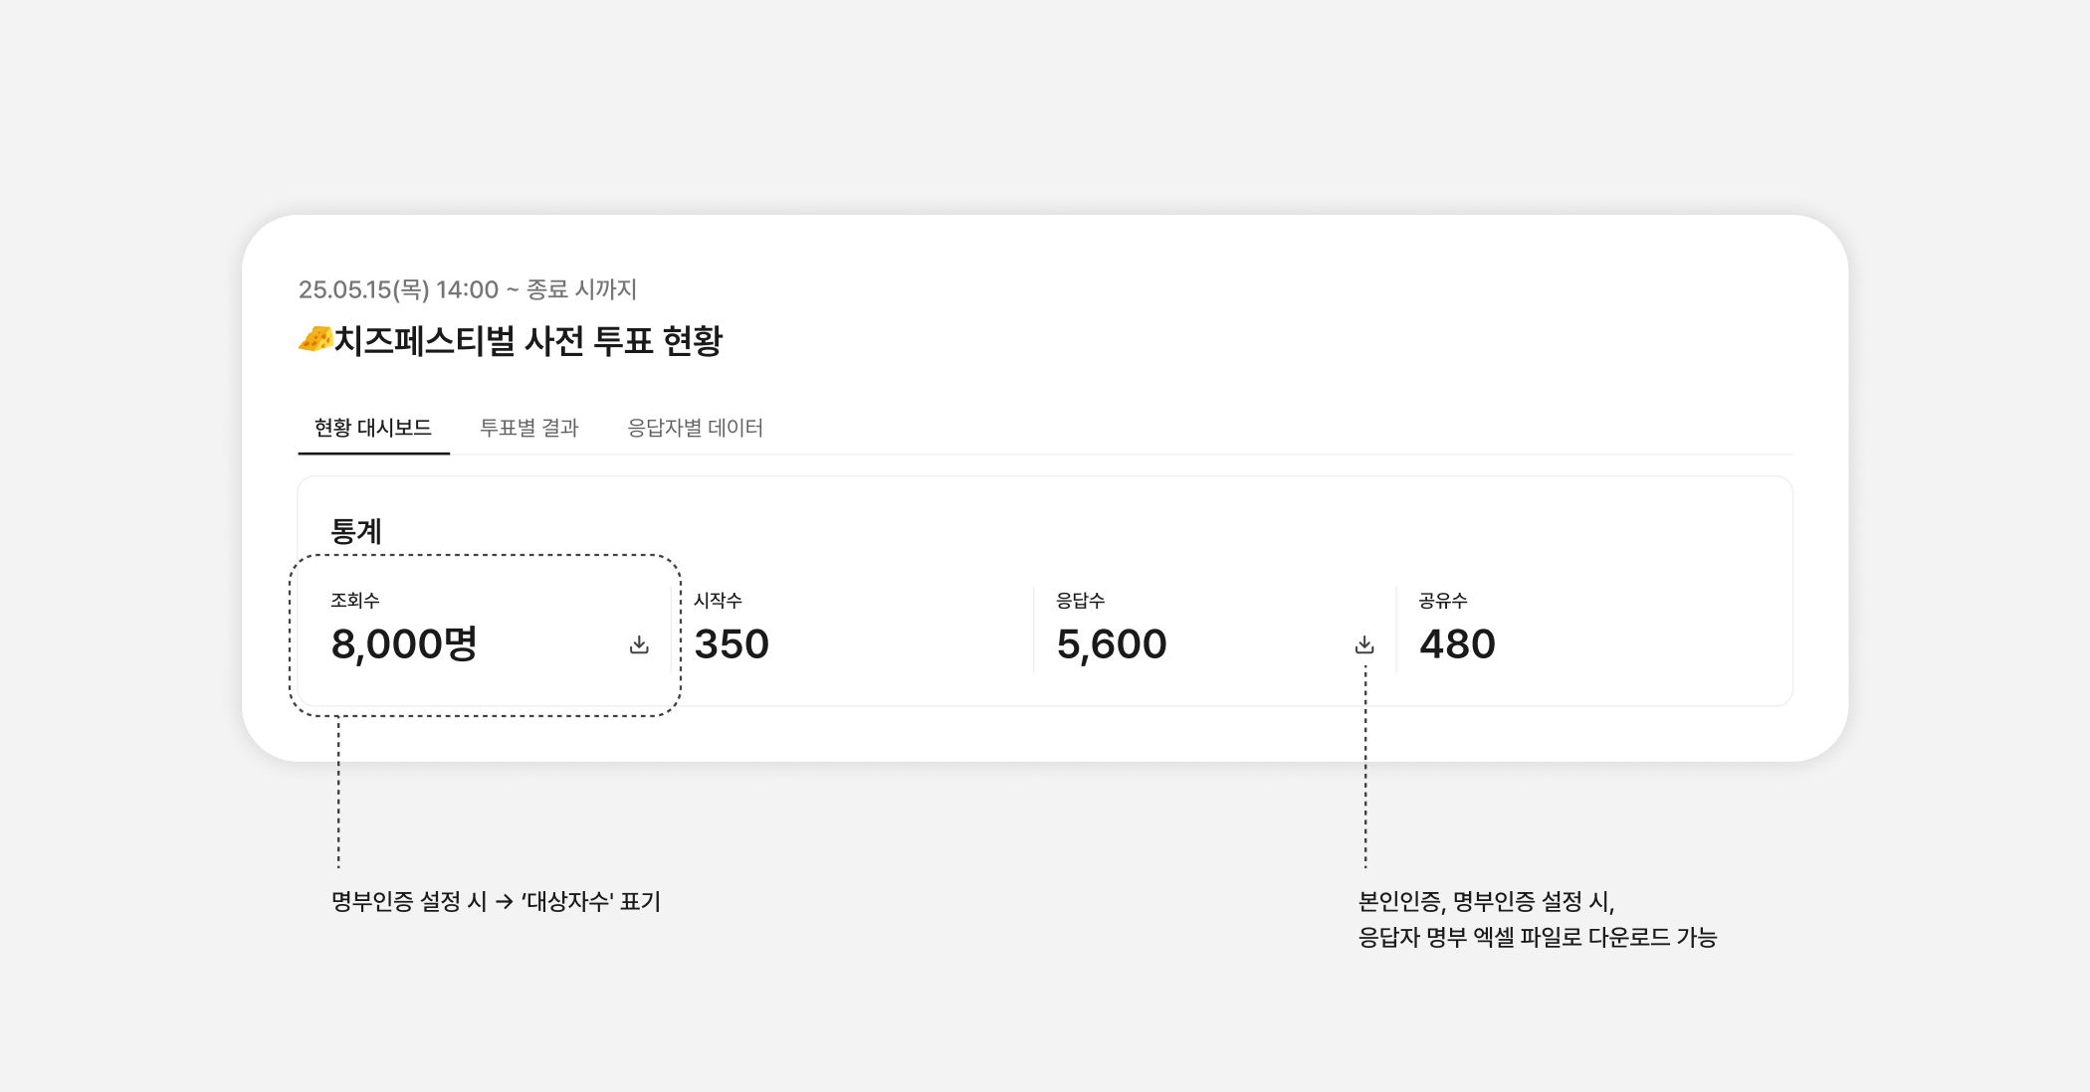Screen dimensions: 2090x1092
Task: Click the download icon beside 5,600
Action: pyautogui.click(x=1364, y=645)
